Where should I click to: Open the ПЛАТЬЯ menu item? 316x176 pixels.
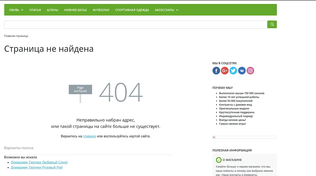(35, 10)
